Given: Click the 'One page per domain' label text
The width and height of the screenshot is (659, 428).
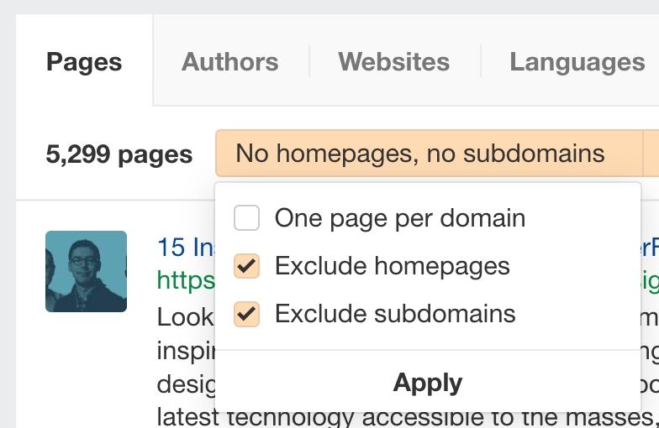Looking at the screenshot, I should (400, 218).
